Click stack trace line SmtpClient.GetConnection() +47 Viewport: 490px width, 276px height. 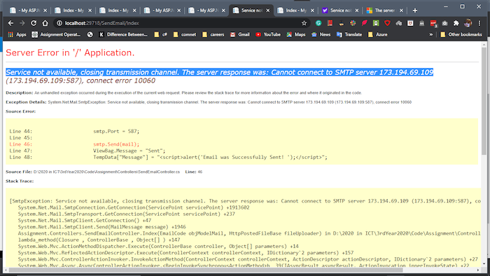(85, 221)
